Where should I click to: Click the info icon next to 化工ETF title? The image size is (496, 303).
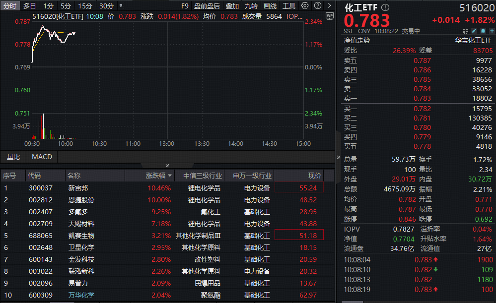pyautogui.click(x=384, y=7)
